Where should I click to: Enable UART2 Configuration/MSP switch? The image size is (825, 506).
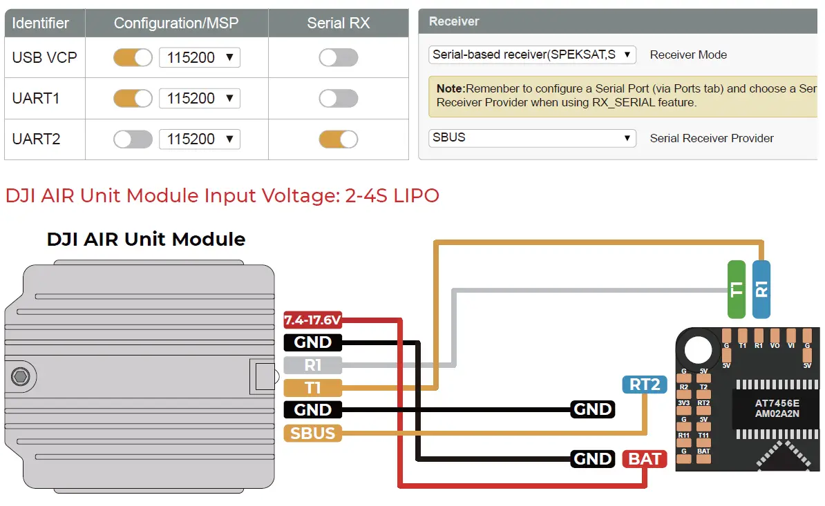pyautogui.click(x=133, y=139)
